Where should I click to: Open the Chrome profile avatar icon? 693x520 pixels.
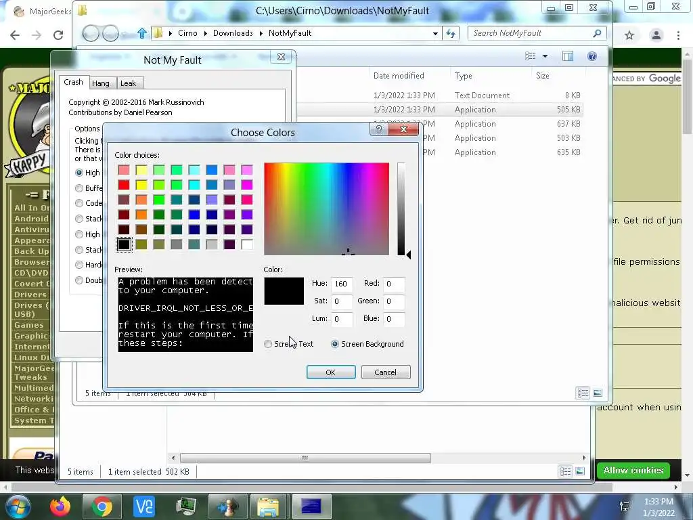[656, 35]
